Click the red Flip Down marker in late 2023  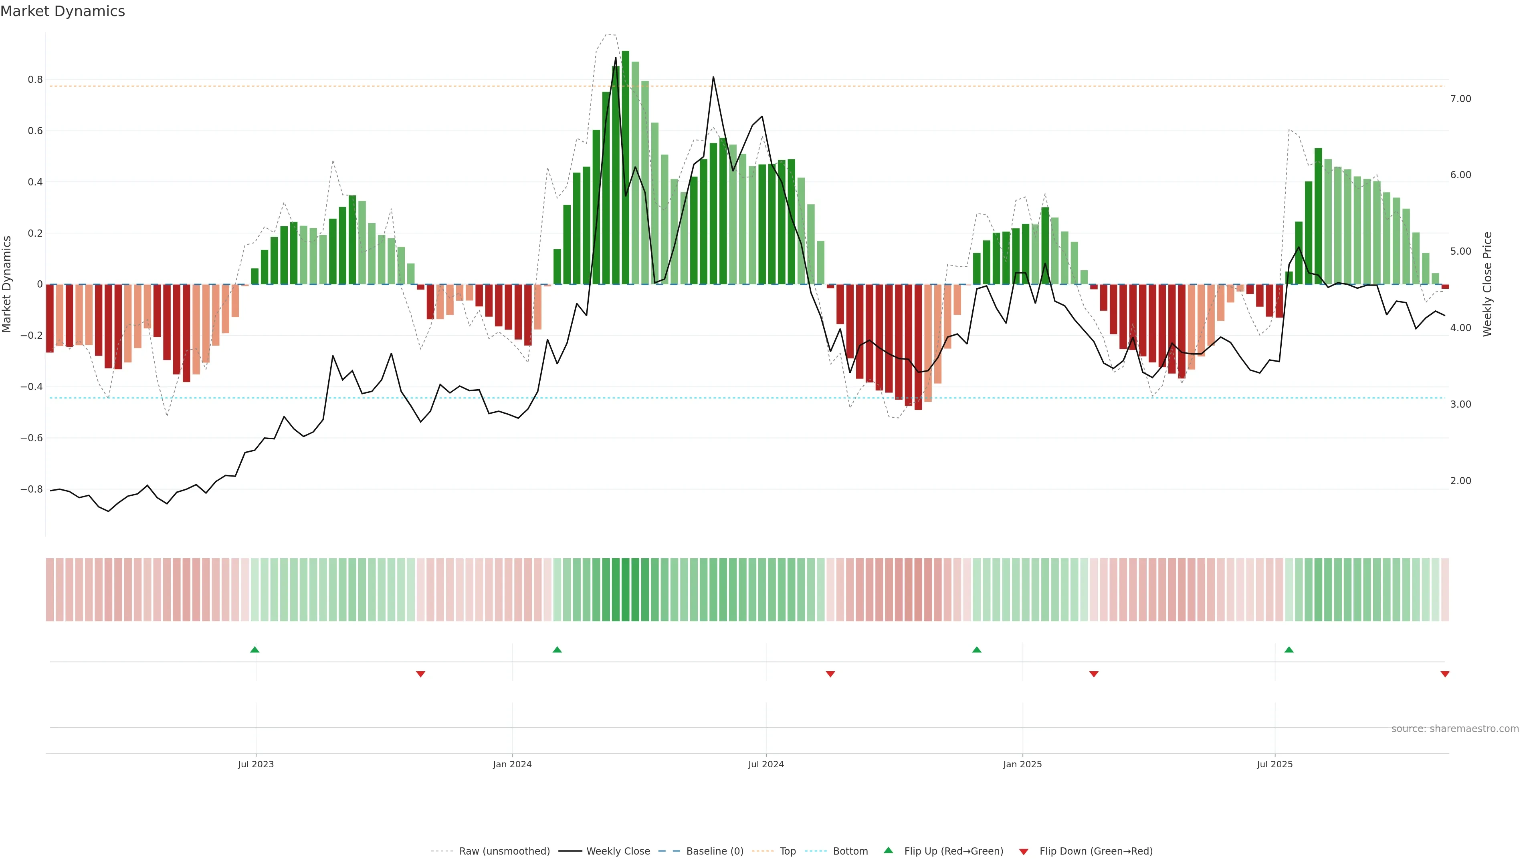coord(420,674)
